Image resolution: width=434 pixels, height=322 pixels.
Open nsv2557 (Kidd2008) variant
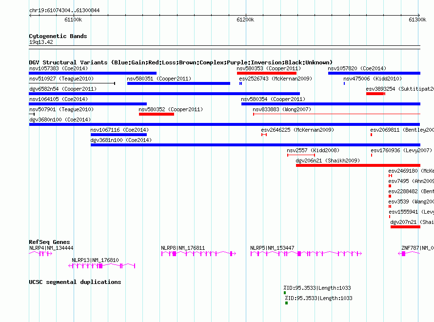coord(313,150)
